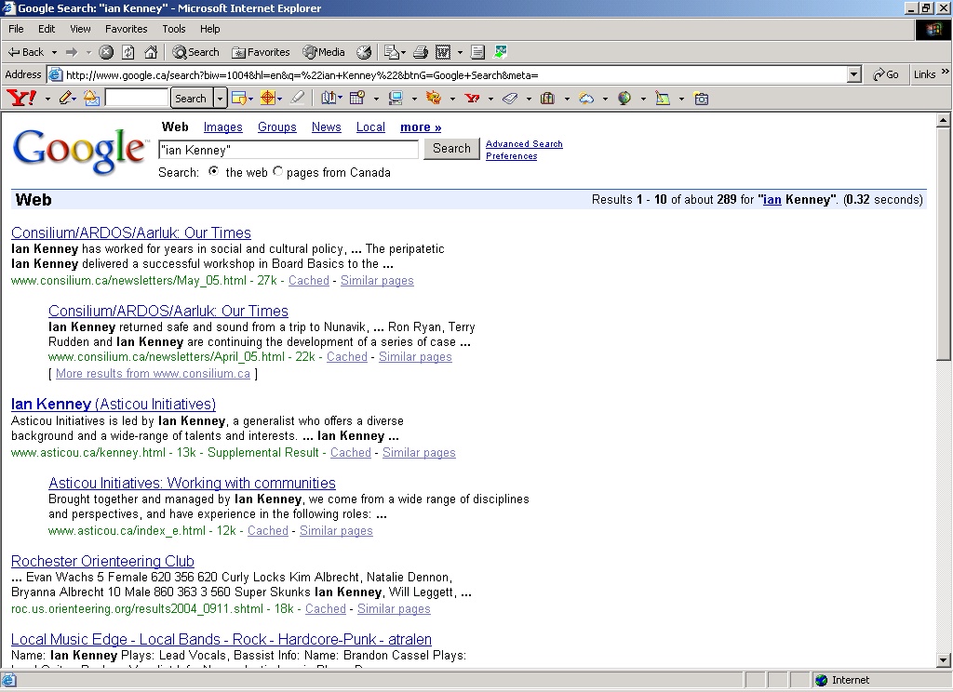Click the Mail icon in IE toolbar
953x692 pixels.
(x=392, y=52)
